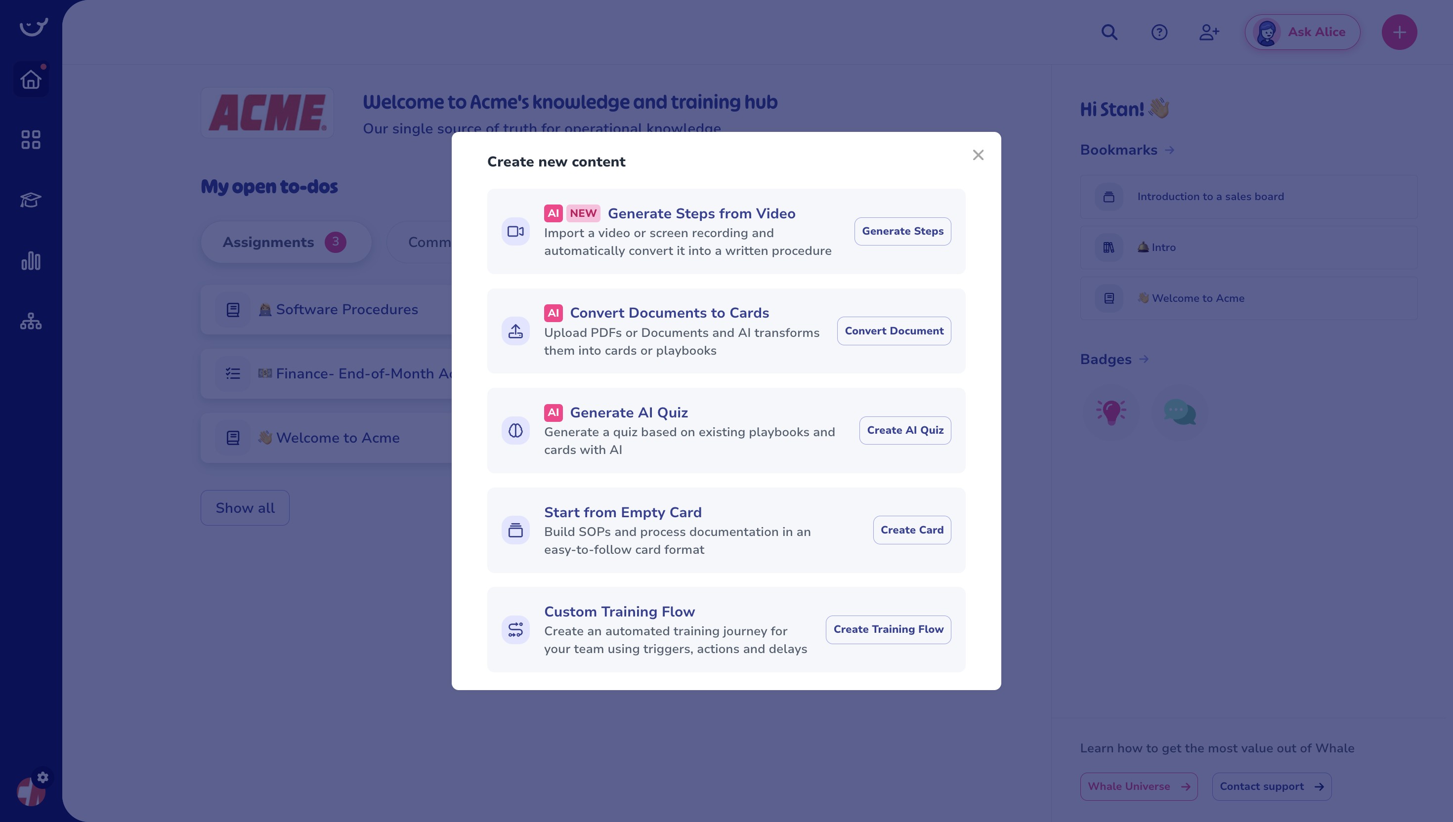Click the Intro bookmark library icon
The width and height of the screenshot is (1453, 822).
point(1109,247)
